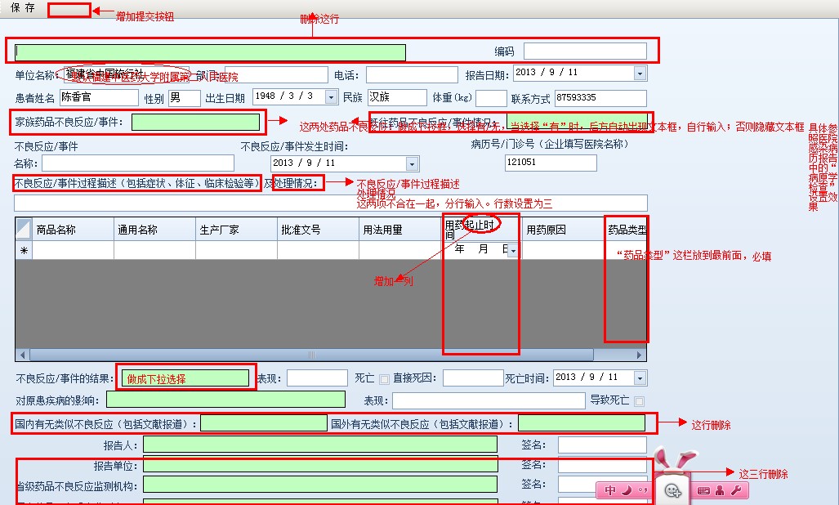The height and width of the screenshot is (505, 839).
Task: Click the 保存 menu item
Action: (x=23, y=7)
